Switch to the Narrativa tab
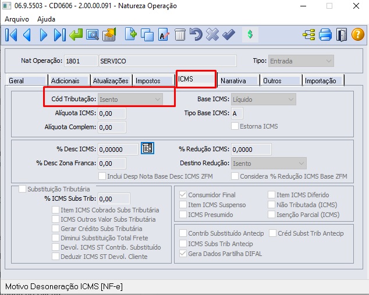Viewport: 369px width, 295px height. point(238,80)
